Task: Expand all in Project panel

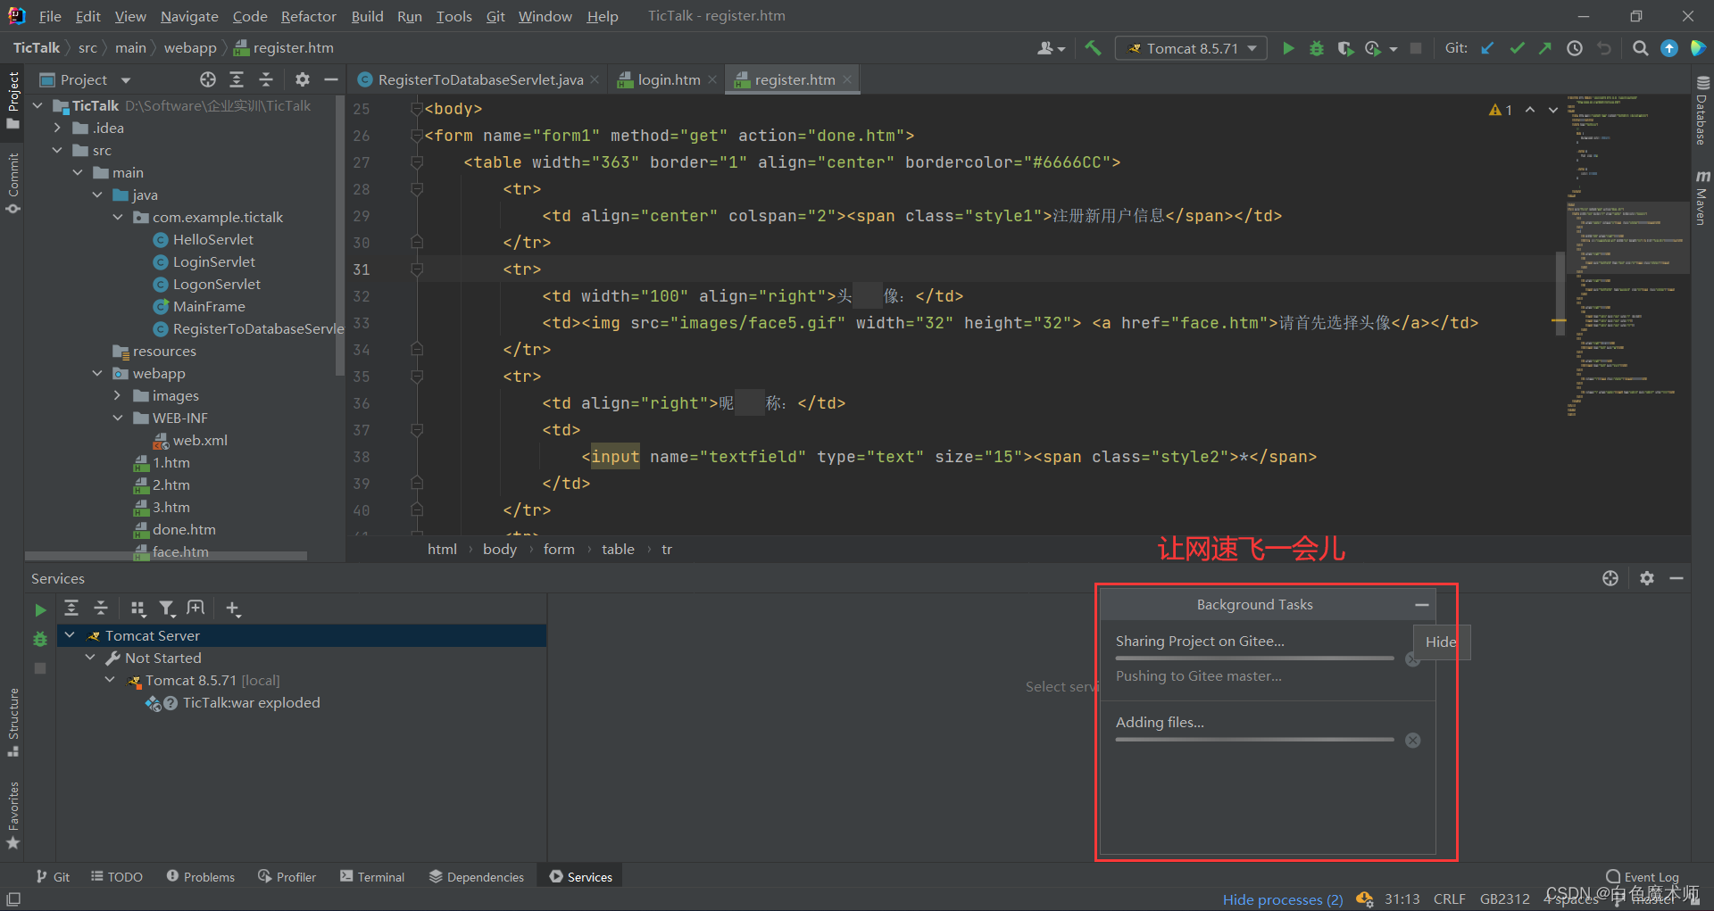Action: (237, 79)
